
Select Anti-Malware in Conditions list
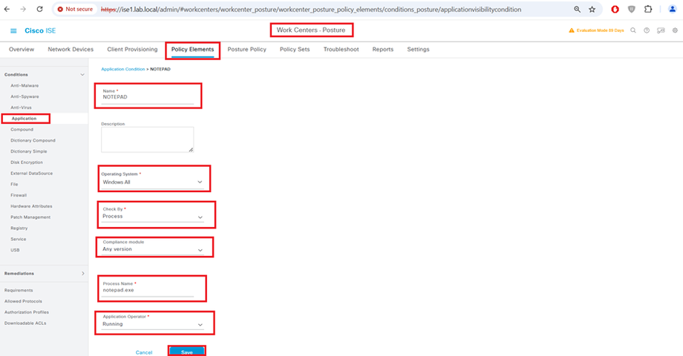pyautogui.click(x=24, y=86)
